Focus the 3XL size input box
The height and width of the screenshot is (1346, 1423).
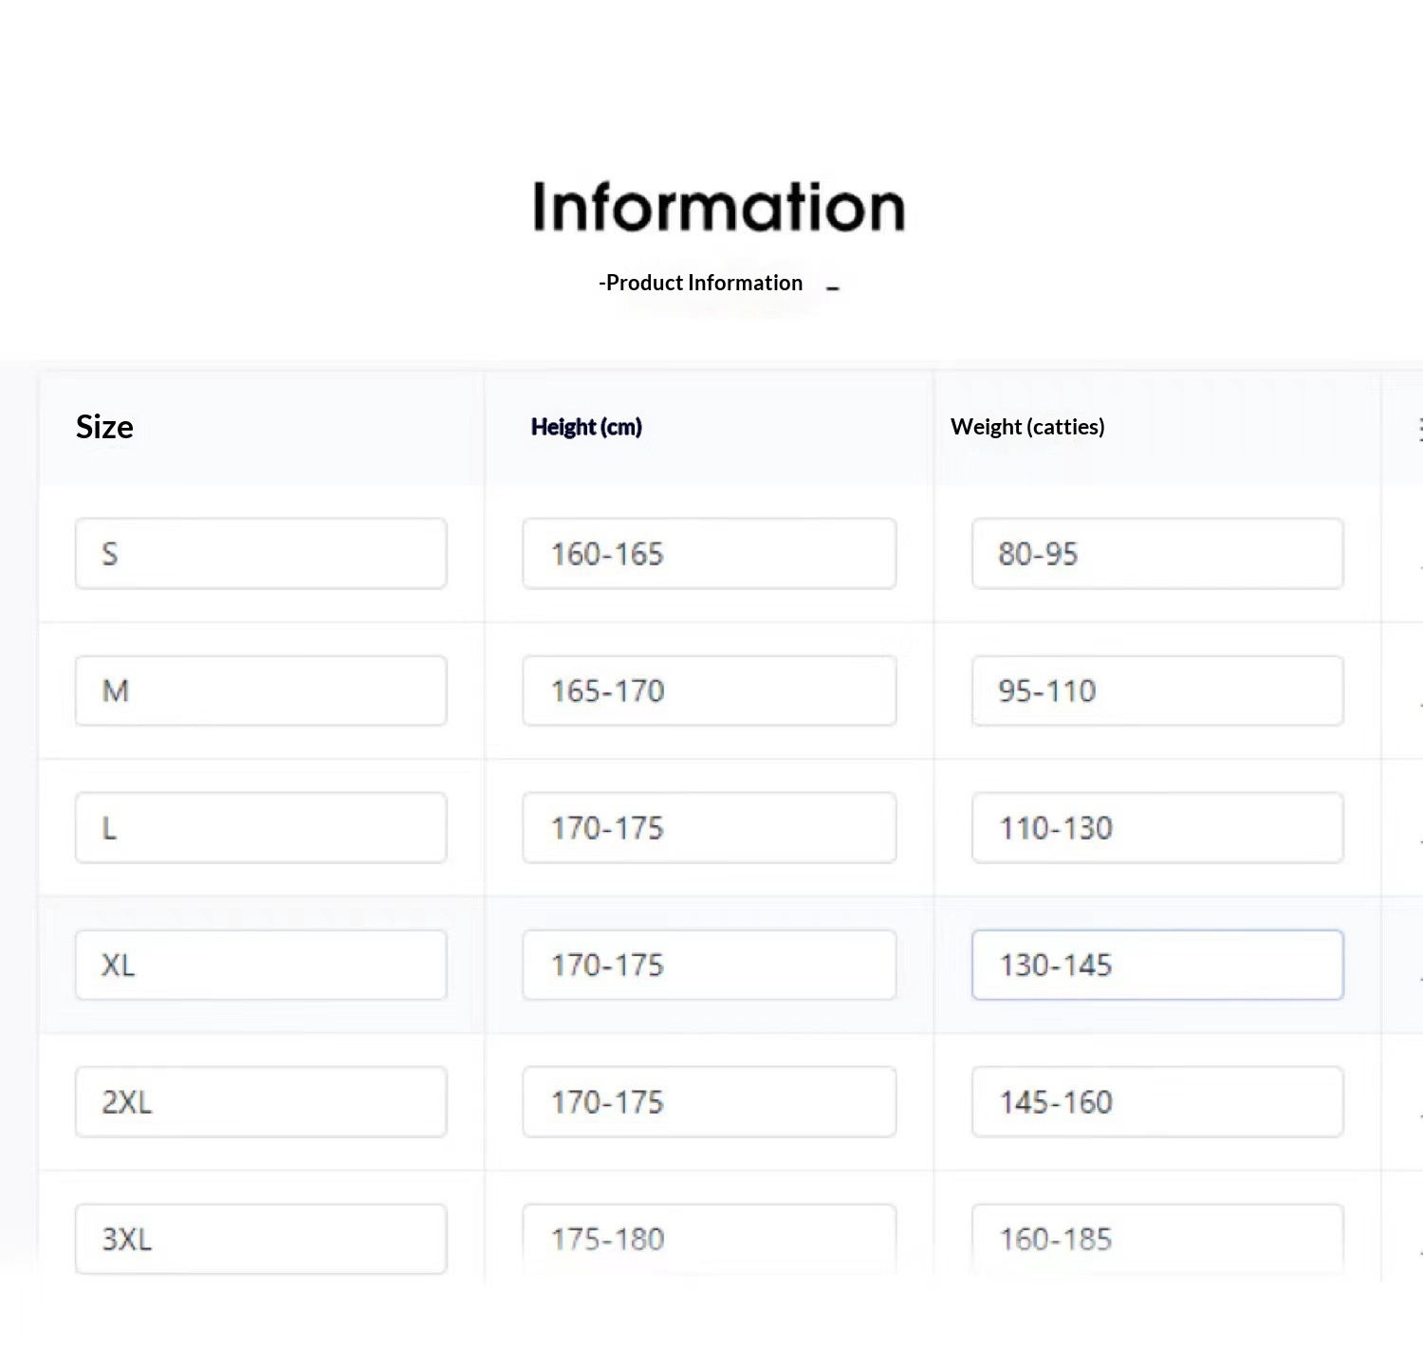pyautogui.click(x=261, y=1238)
